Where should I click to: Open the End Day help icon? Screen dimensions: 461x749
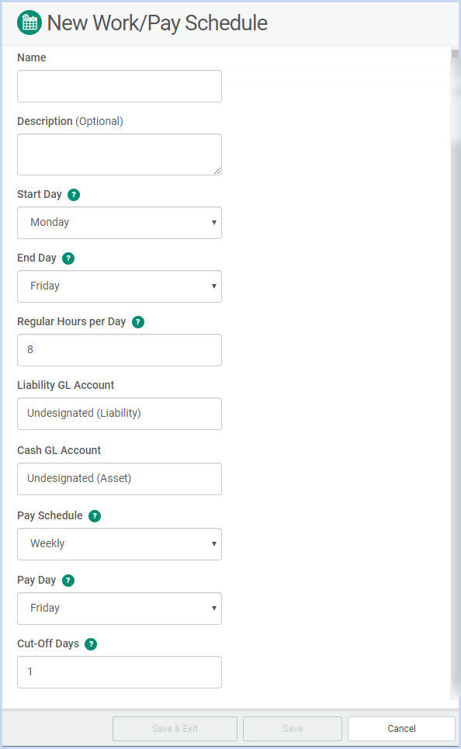click(68, 258)
